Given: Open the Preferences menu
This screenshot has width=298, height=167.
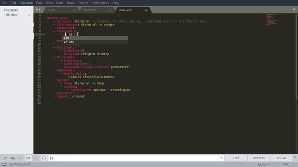Looking at the screenshot, I should pos(100,3).
